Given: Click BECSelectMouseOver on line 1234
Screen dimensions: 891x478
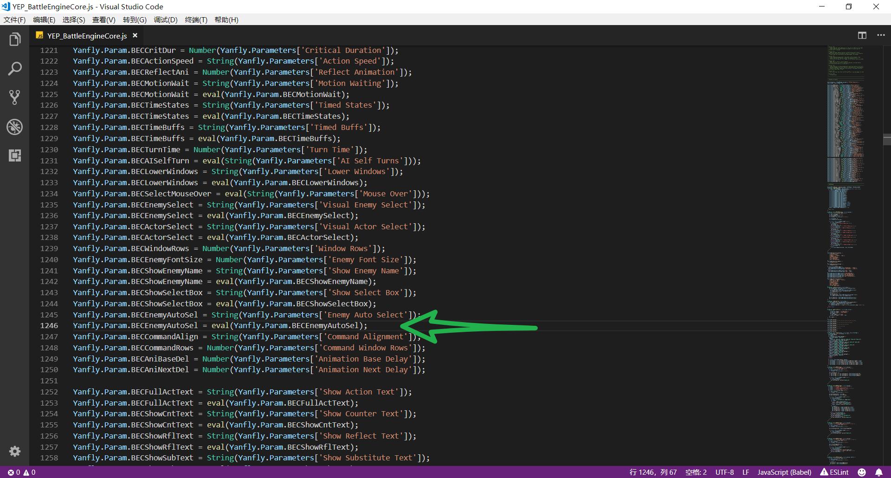Looking at the screenshot, I should (x=171, y=194).
